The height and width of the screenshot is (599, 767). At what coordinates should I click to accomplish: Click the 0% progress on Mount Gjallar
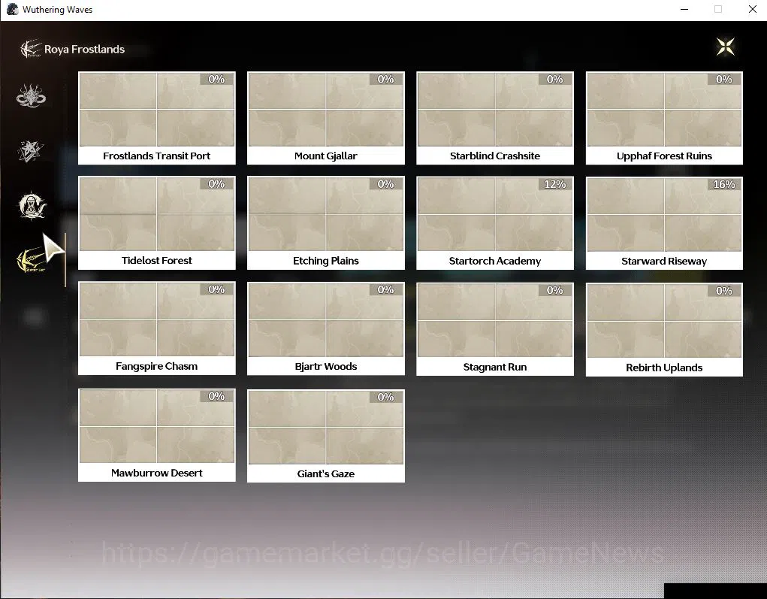click(x=386, y=79)
